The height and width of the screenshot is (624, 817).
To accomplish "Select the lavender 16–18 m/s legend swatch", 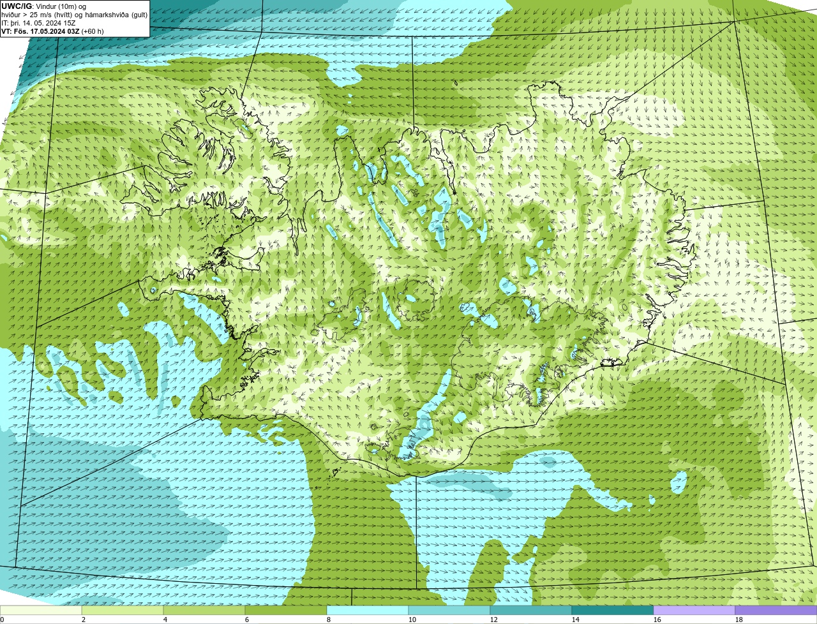I will tap(694, 610).
